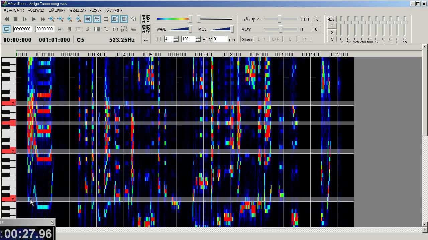Reset pitch with the 0 button
Screen dimensions: 428x240
point(316,29)
